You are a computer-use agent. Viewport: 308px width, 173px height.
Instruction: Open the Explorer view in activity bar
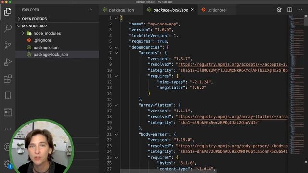pos(8,12)
